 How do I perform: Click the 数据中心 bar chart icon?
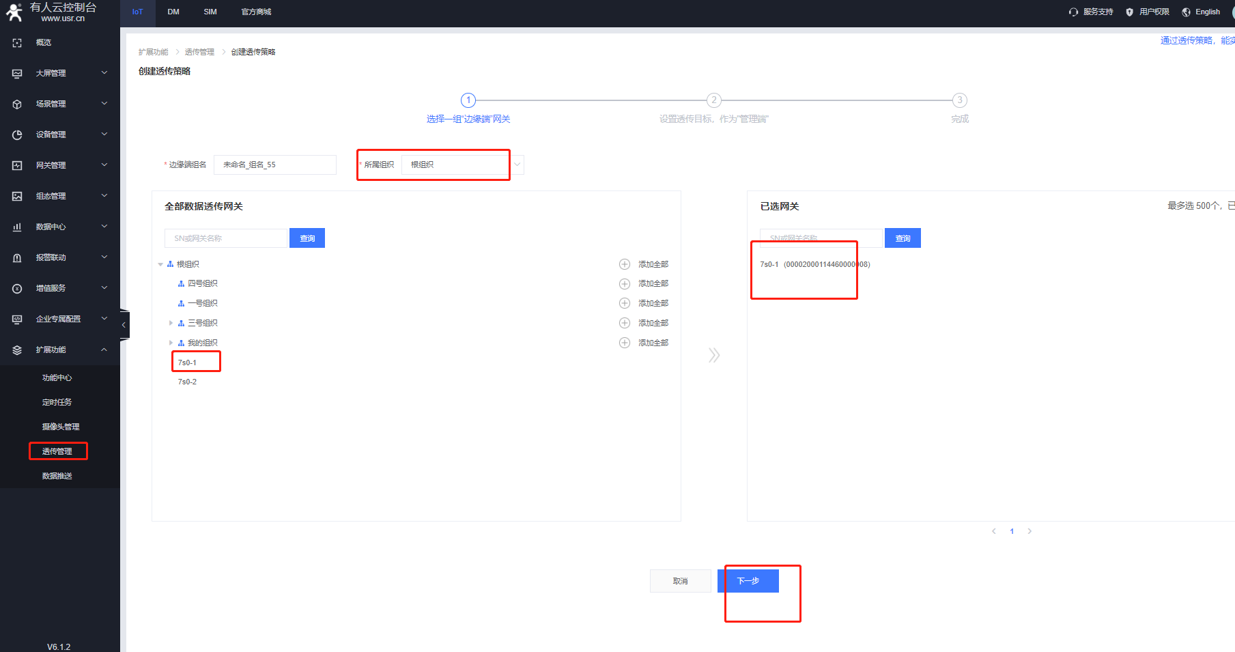coord(17,227)
